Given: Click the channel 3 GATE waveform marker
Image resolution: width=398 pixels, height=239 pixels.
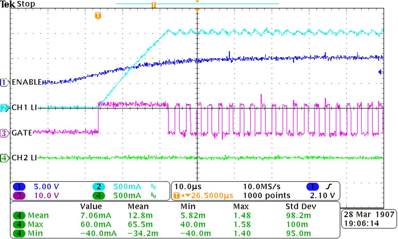Looking at the screenshot, I should (x=4, y=133).
